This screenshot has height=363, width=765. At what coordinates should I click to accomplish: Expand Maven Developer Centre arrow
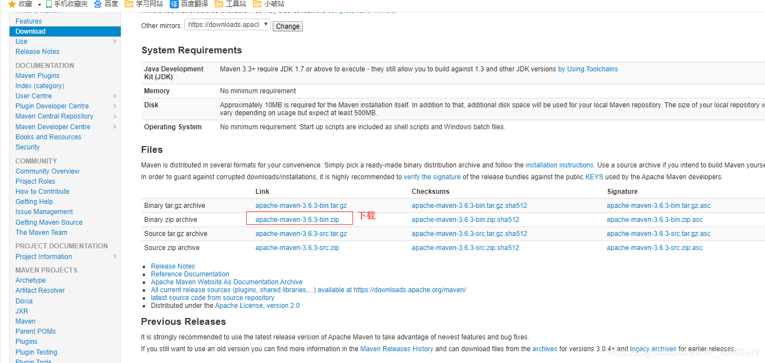[x=115, y=127]
